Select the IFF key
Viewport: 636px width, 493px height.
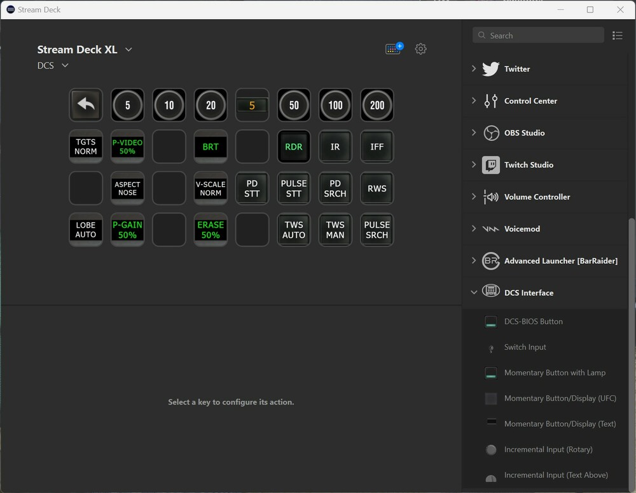(x=377, y=146)
